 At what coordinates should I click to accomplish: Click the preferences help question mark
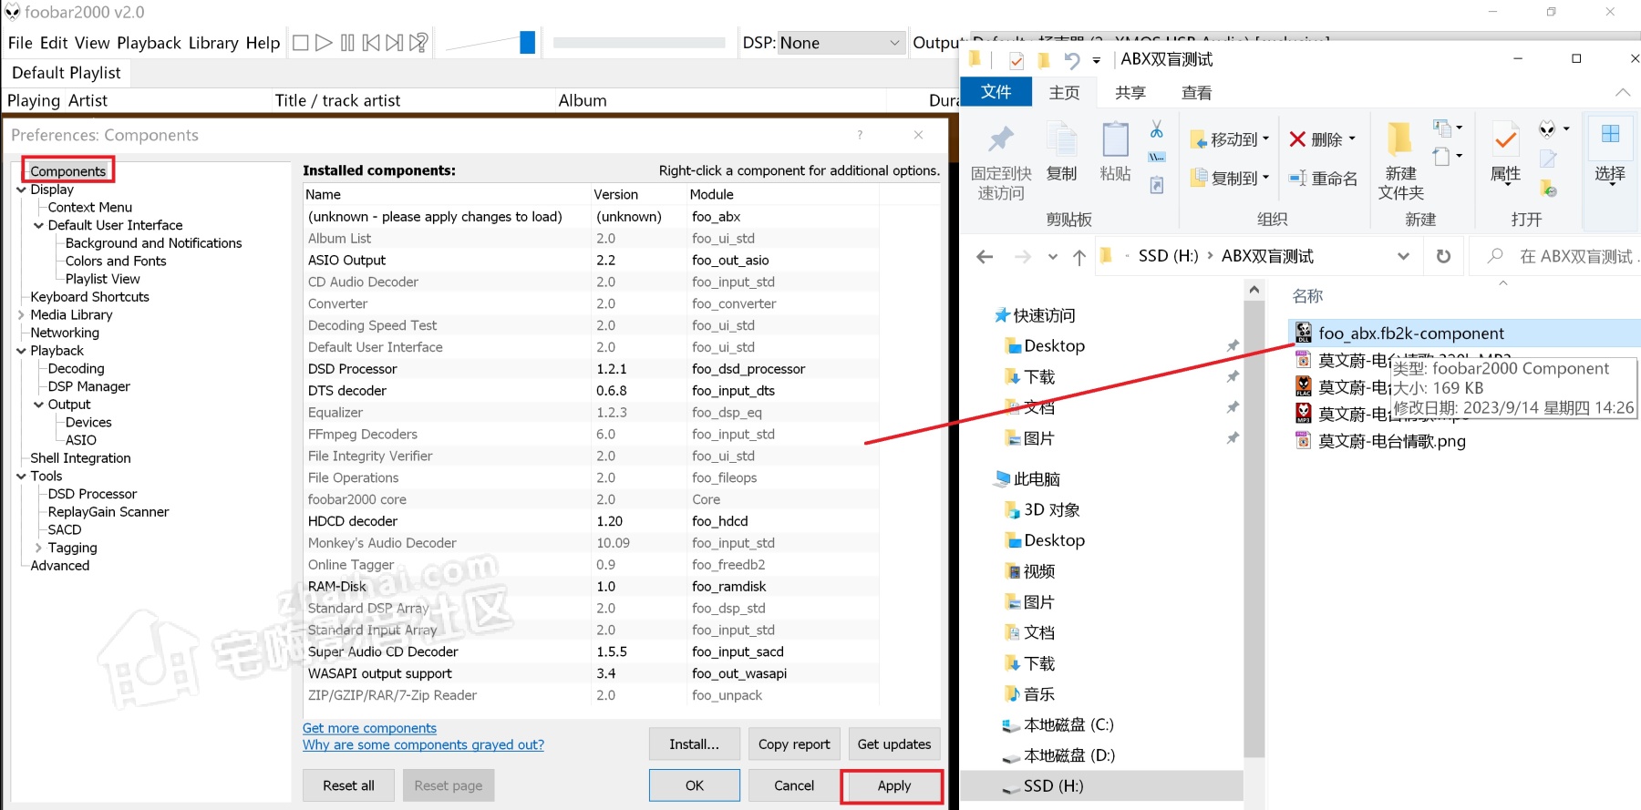(860, 135)
